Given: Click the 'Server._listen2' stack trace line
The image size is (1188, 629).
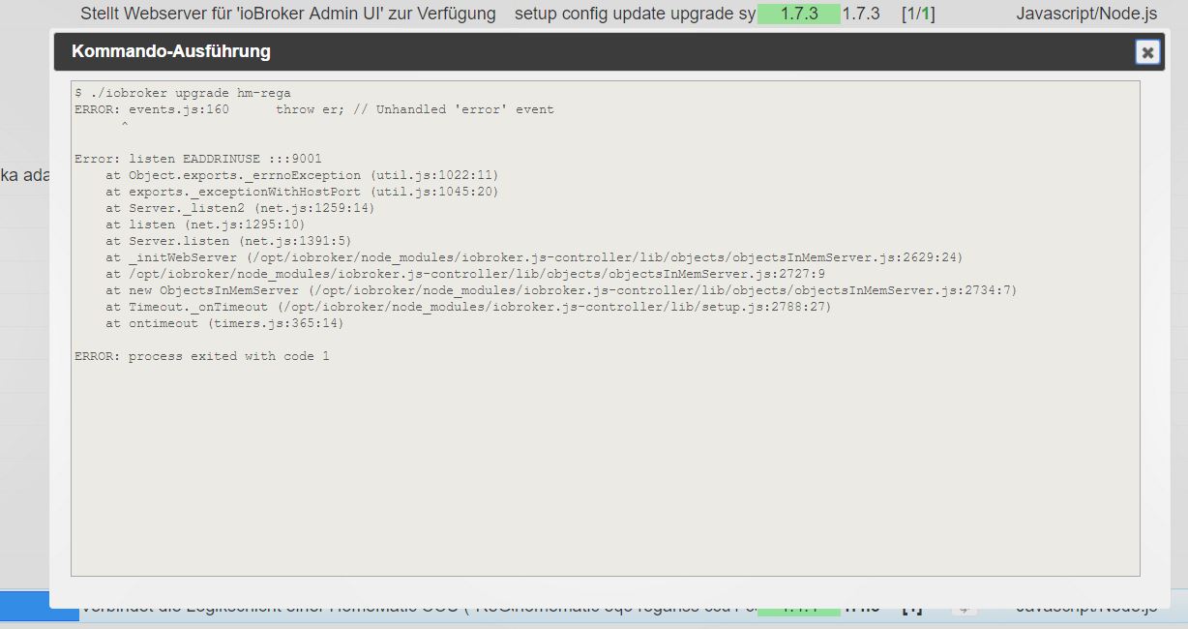Looking at the screenshot, I should tap(240, 208).
